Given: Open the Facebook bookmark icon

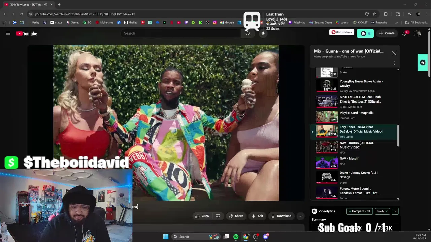Looking at the screenshot, I should coord(119,23).
